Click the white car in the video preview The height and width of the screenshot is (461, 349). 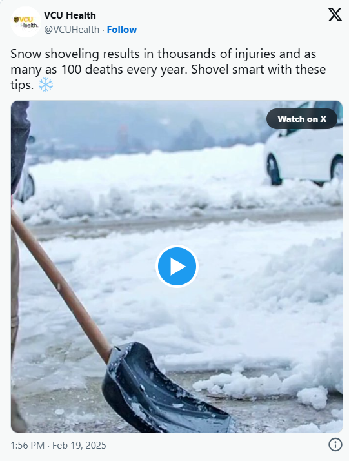[303, 144]
